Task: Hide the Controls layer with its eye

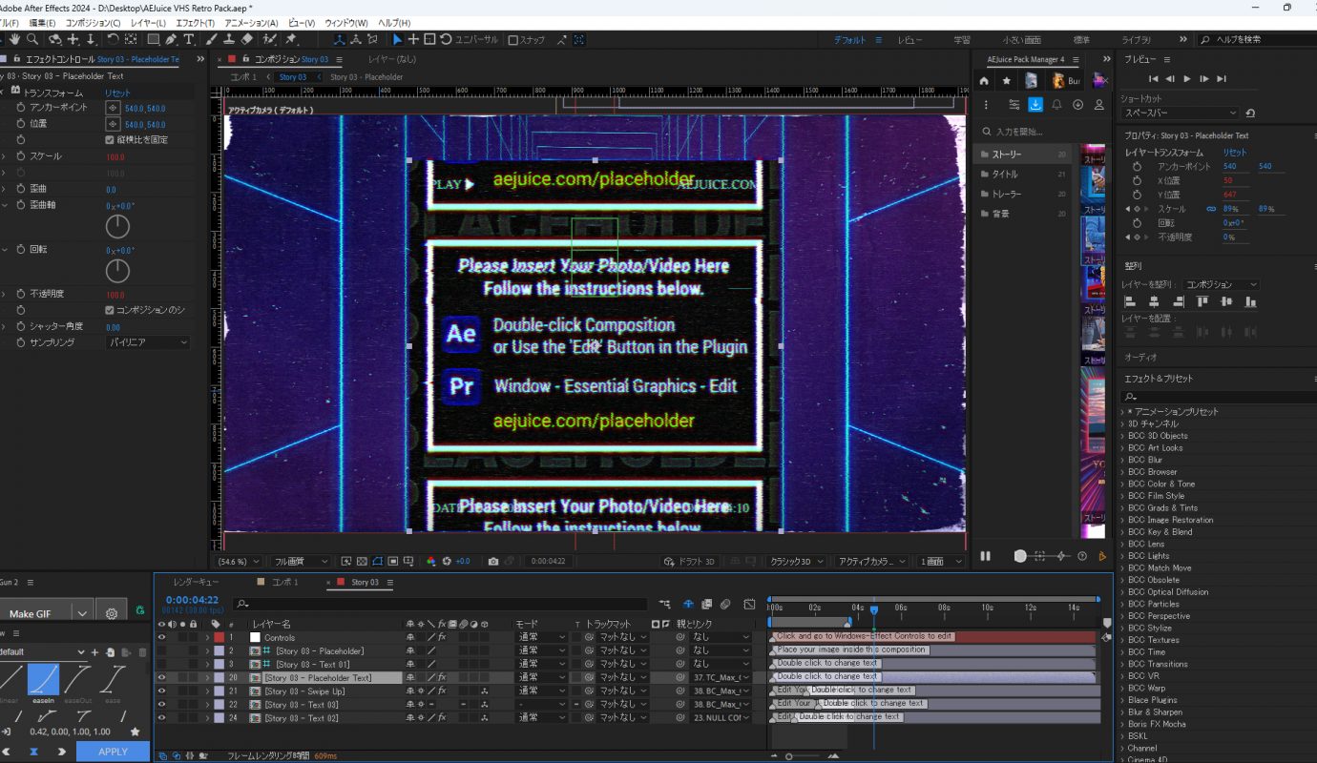Action: click(x=161, y=637)
